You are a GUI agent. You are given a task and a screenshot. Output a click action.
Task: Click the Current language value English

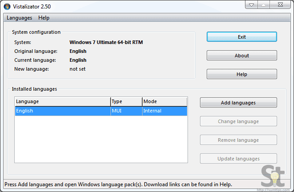point(78,60)
